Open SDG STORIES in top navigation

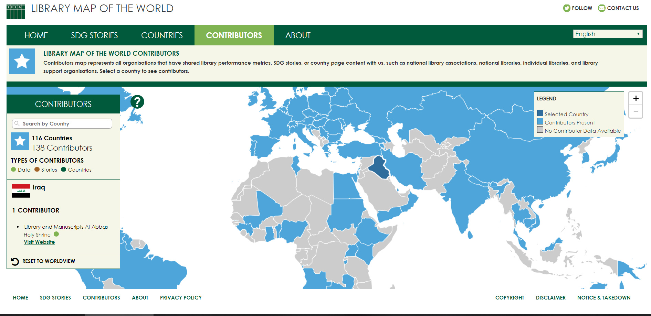coord(94,35)
